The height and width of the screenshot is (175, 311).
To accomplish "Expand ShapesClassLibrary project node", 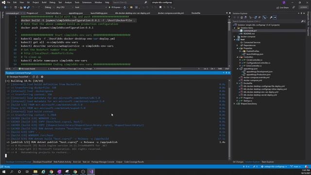I will click(235, 104).
